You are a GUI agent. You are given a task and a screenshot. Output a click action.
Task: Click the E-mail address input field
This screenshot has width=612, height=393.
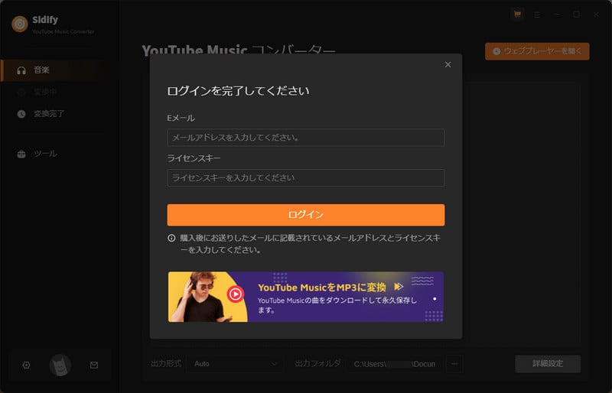point(305,138)
